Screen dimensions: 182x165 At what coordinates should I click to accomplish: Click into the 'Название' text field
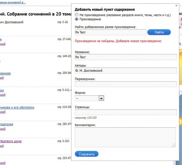(126, 57)
